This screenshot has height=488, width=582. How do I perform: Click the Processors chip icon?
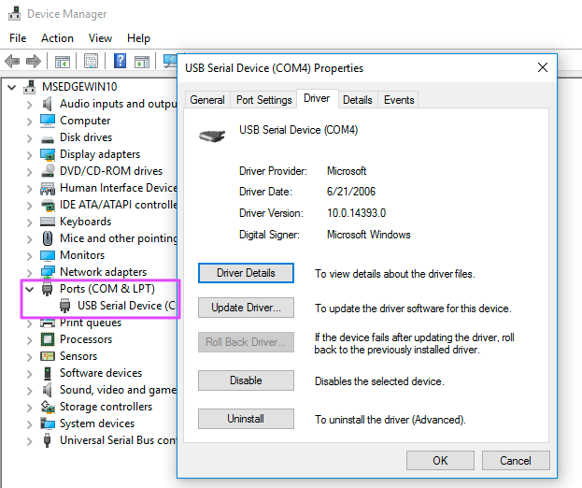[48, 339]
